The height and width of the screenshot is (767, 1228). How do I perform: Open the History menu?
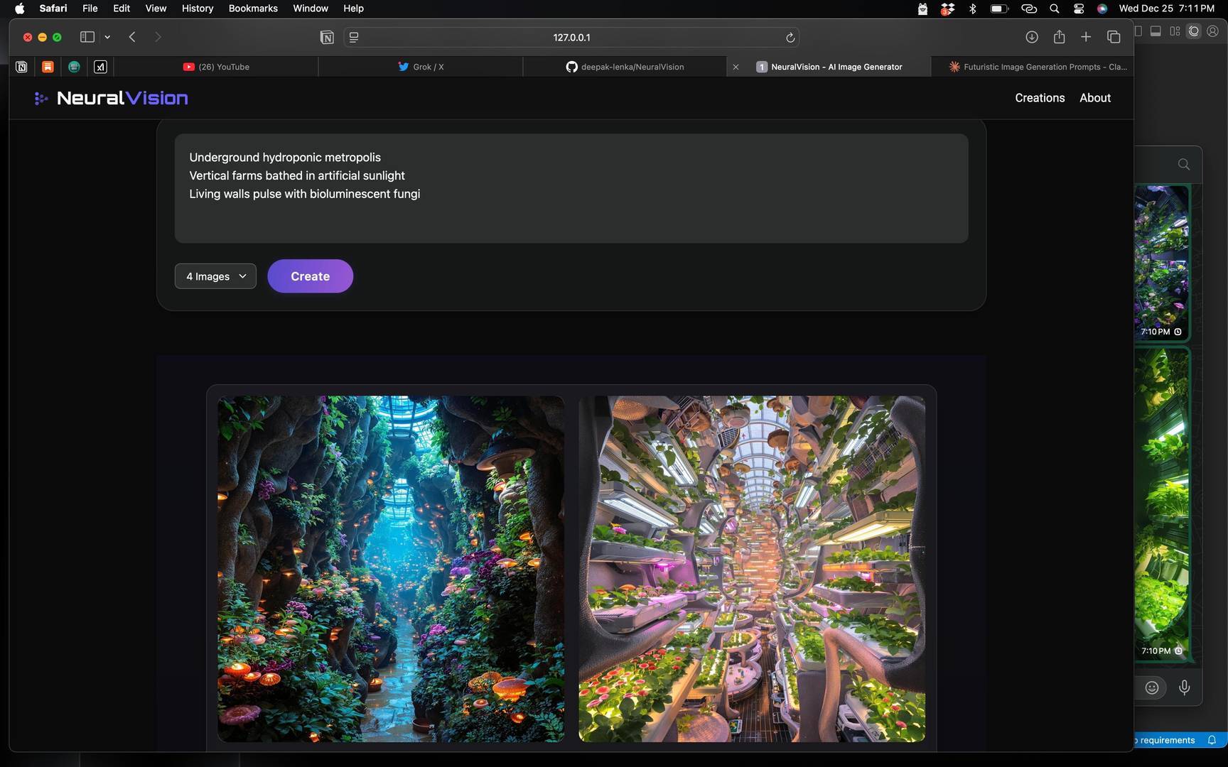tap(198, 9)
